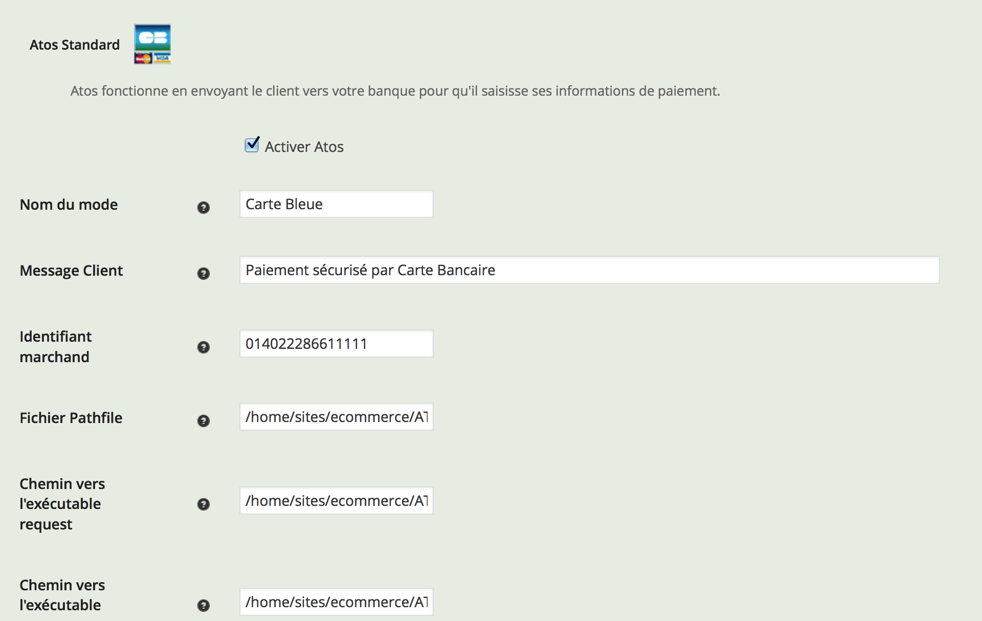
Task: Select the Identifiant marchand number field
Action: click(x=336, y=344)
